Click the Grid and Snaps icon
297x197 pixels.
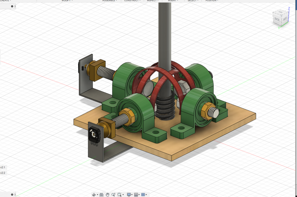(x=136, y=195)
